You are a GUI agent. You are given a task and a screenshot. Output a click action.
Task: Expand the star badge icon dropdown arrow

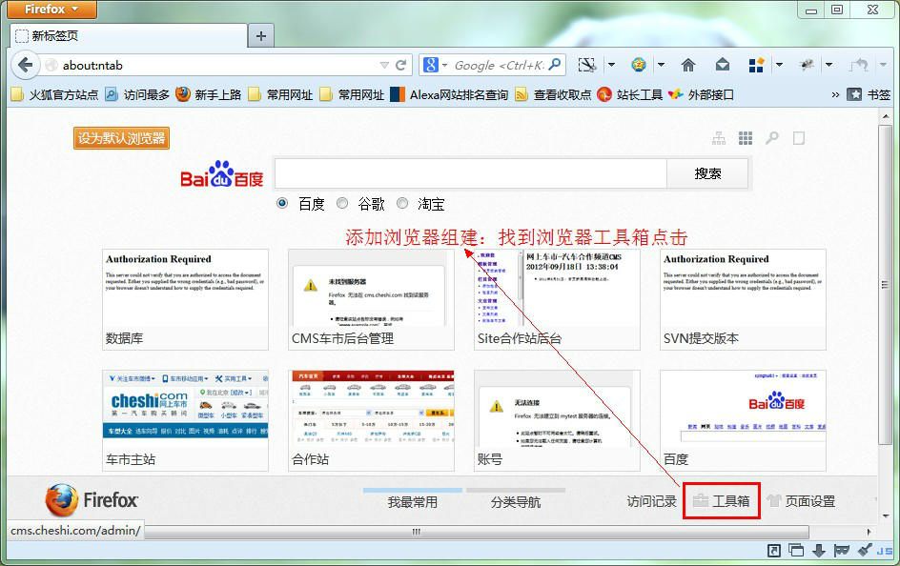pos(661,65)
